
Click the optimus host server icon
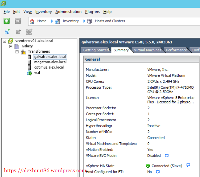29,67
